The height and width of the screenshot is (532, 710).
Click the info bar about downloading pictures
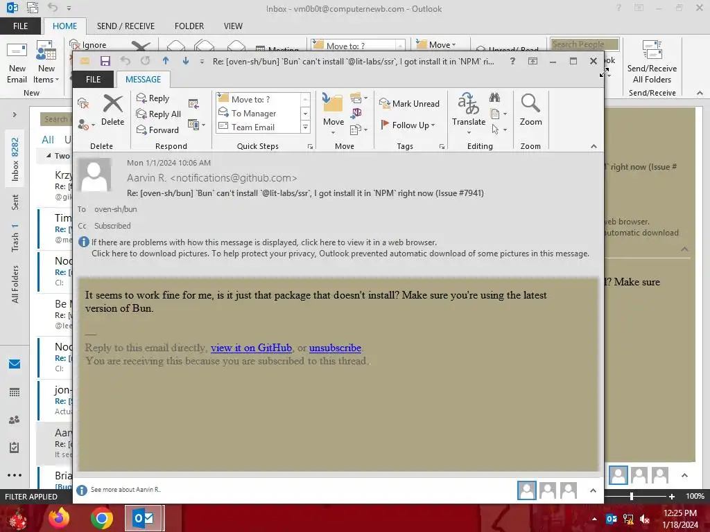340,254
